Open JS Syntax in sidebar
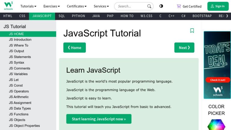This screenshot has height=130, width=231. (x=28, y=63)
